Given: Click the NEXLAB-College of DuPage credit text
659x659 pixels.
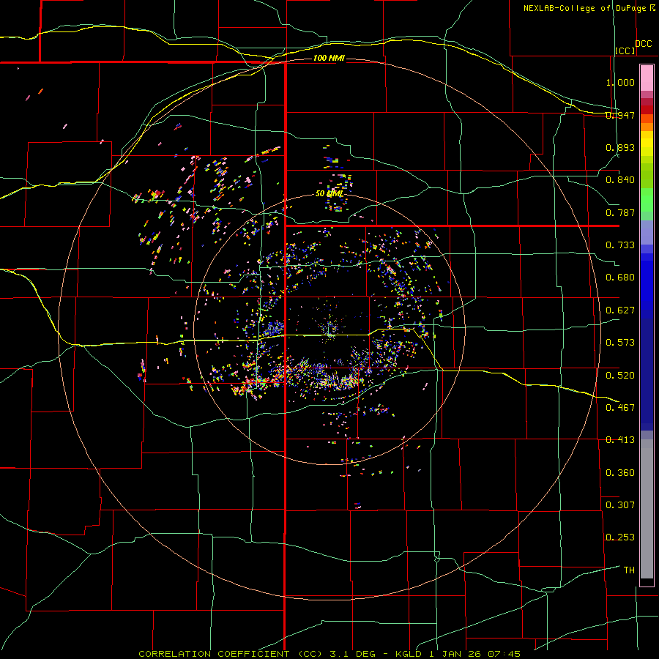Looking at the screenshot, I should pos(584,8).
